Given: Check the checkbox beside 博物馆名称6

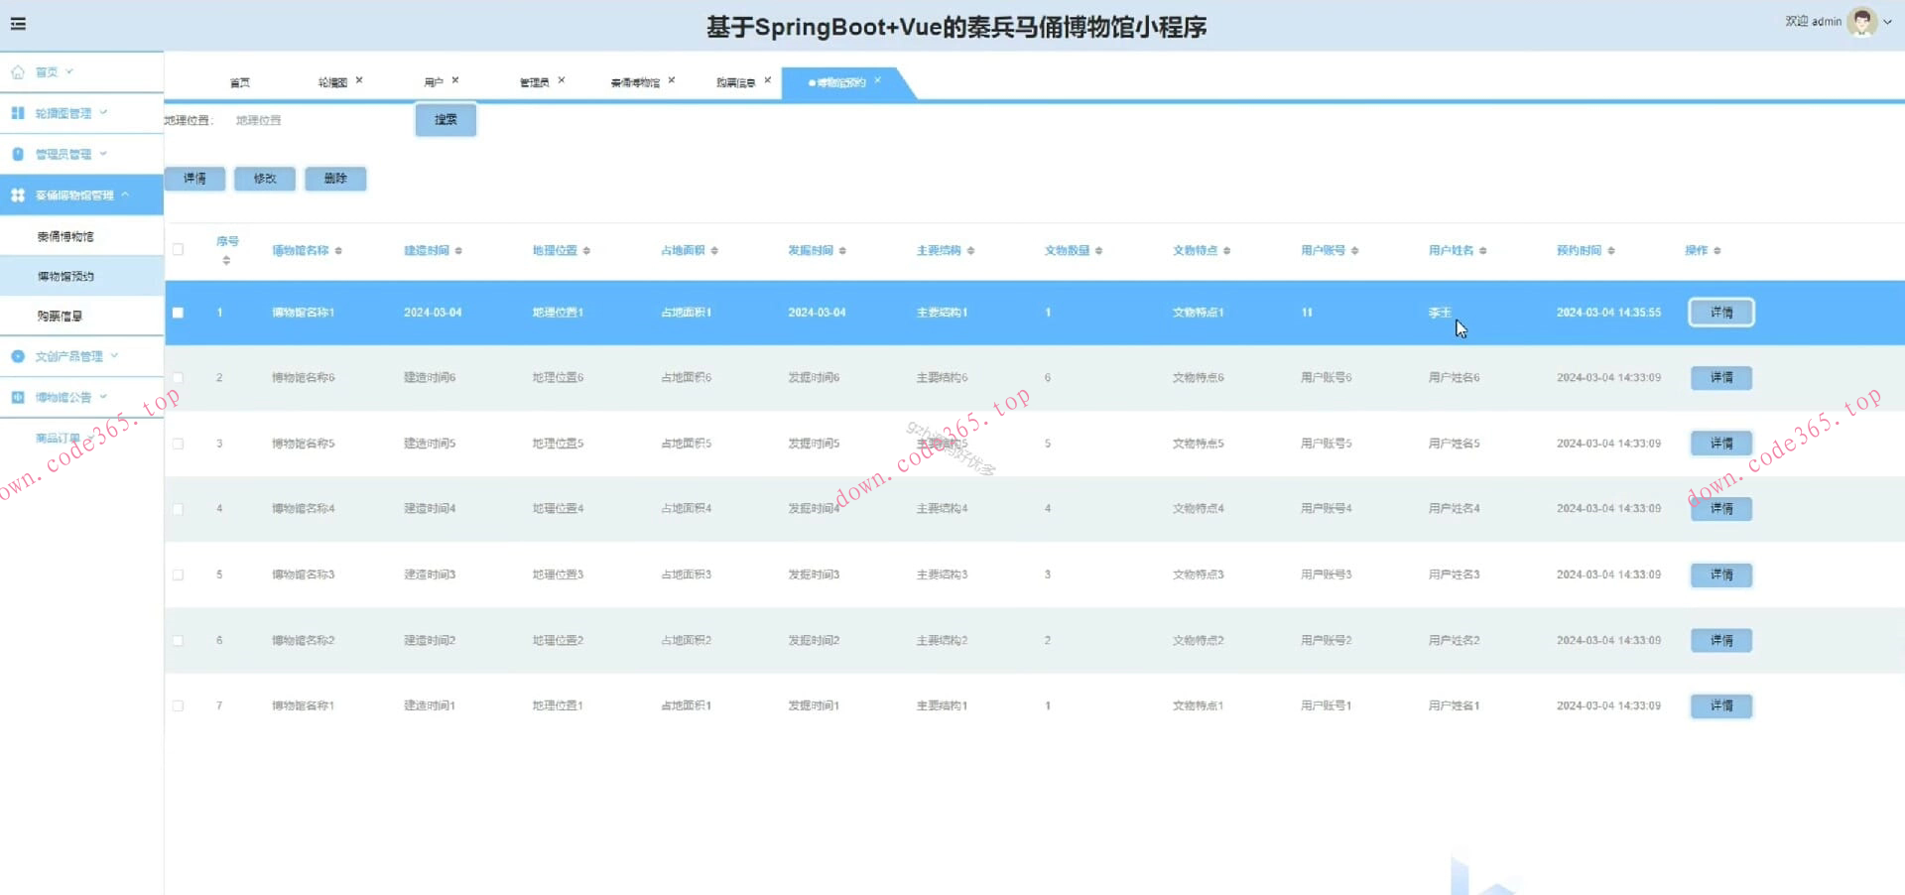Looking at the screenshot, I should [x=178, y=377].
